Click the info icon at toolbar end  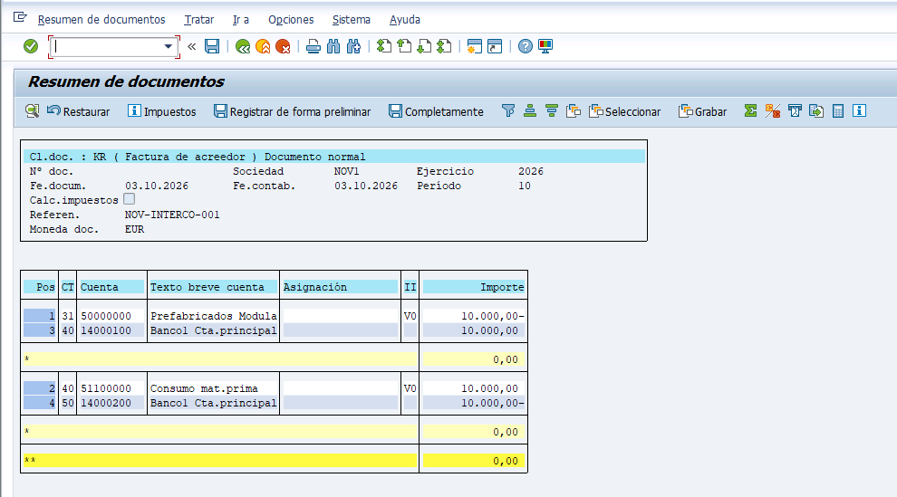tap(859, 110)
